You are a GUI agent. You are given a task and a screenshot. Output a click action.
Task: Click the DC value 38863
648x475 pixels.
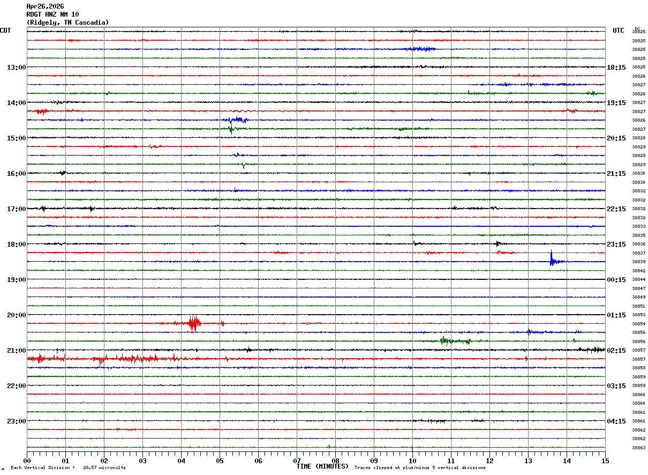[639, 448]
